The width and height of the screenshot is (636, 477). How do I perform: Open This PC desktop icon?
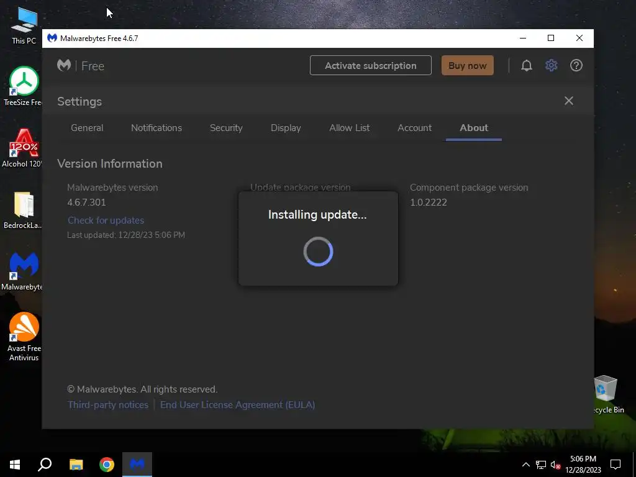24,26
